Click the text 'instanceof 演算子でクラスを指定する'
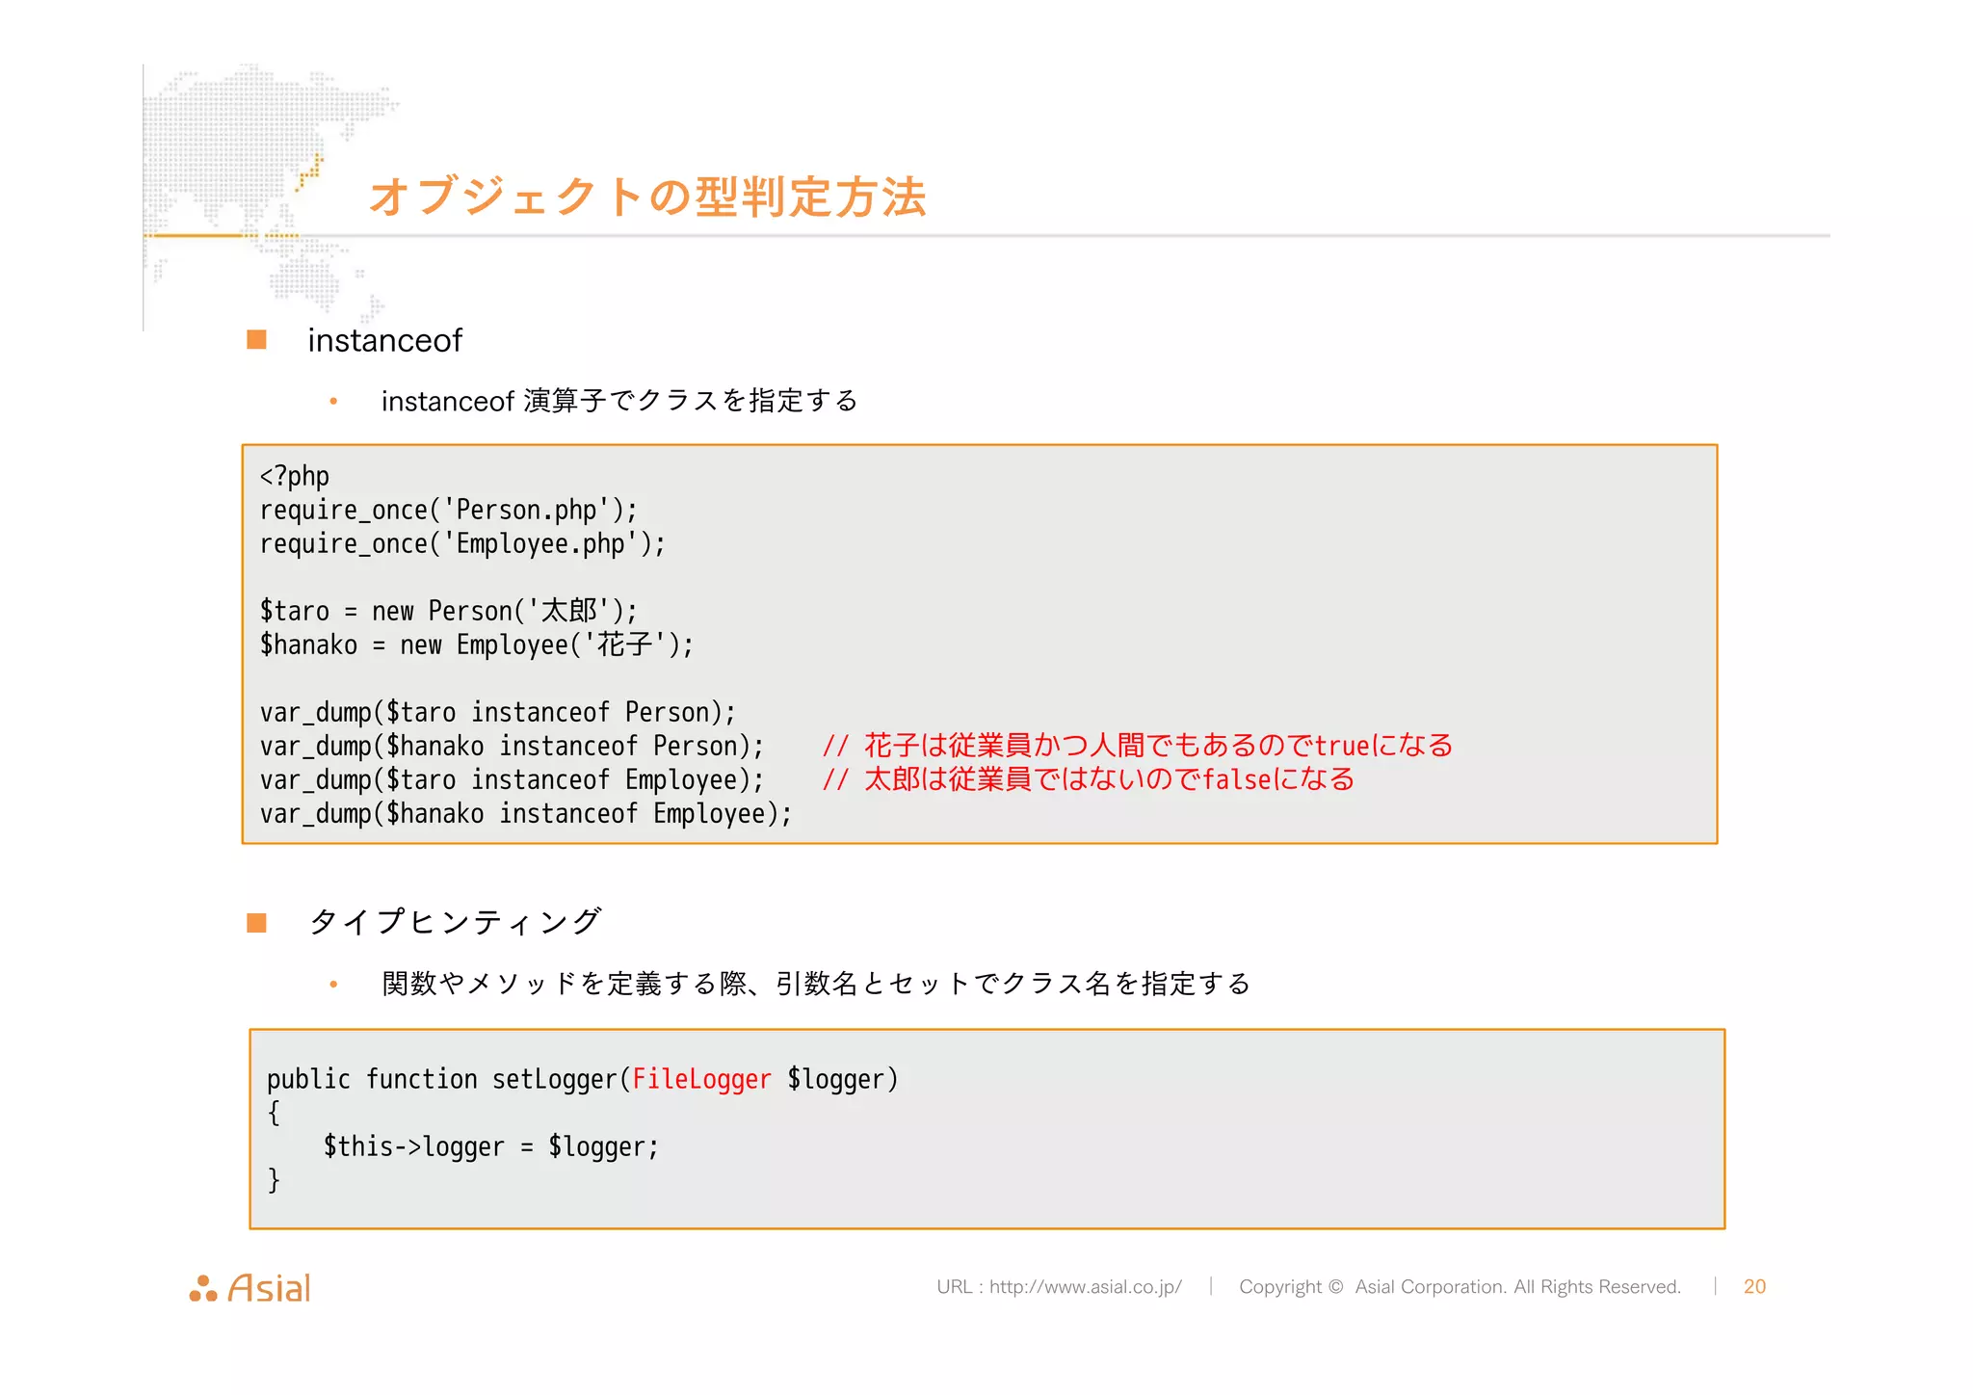 click(x=619, y=401)
